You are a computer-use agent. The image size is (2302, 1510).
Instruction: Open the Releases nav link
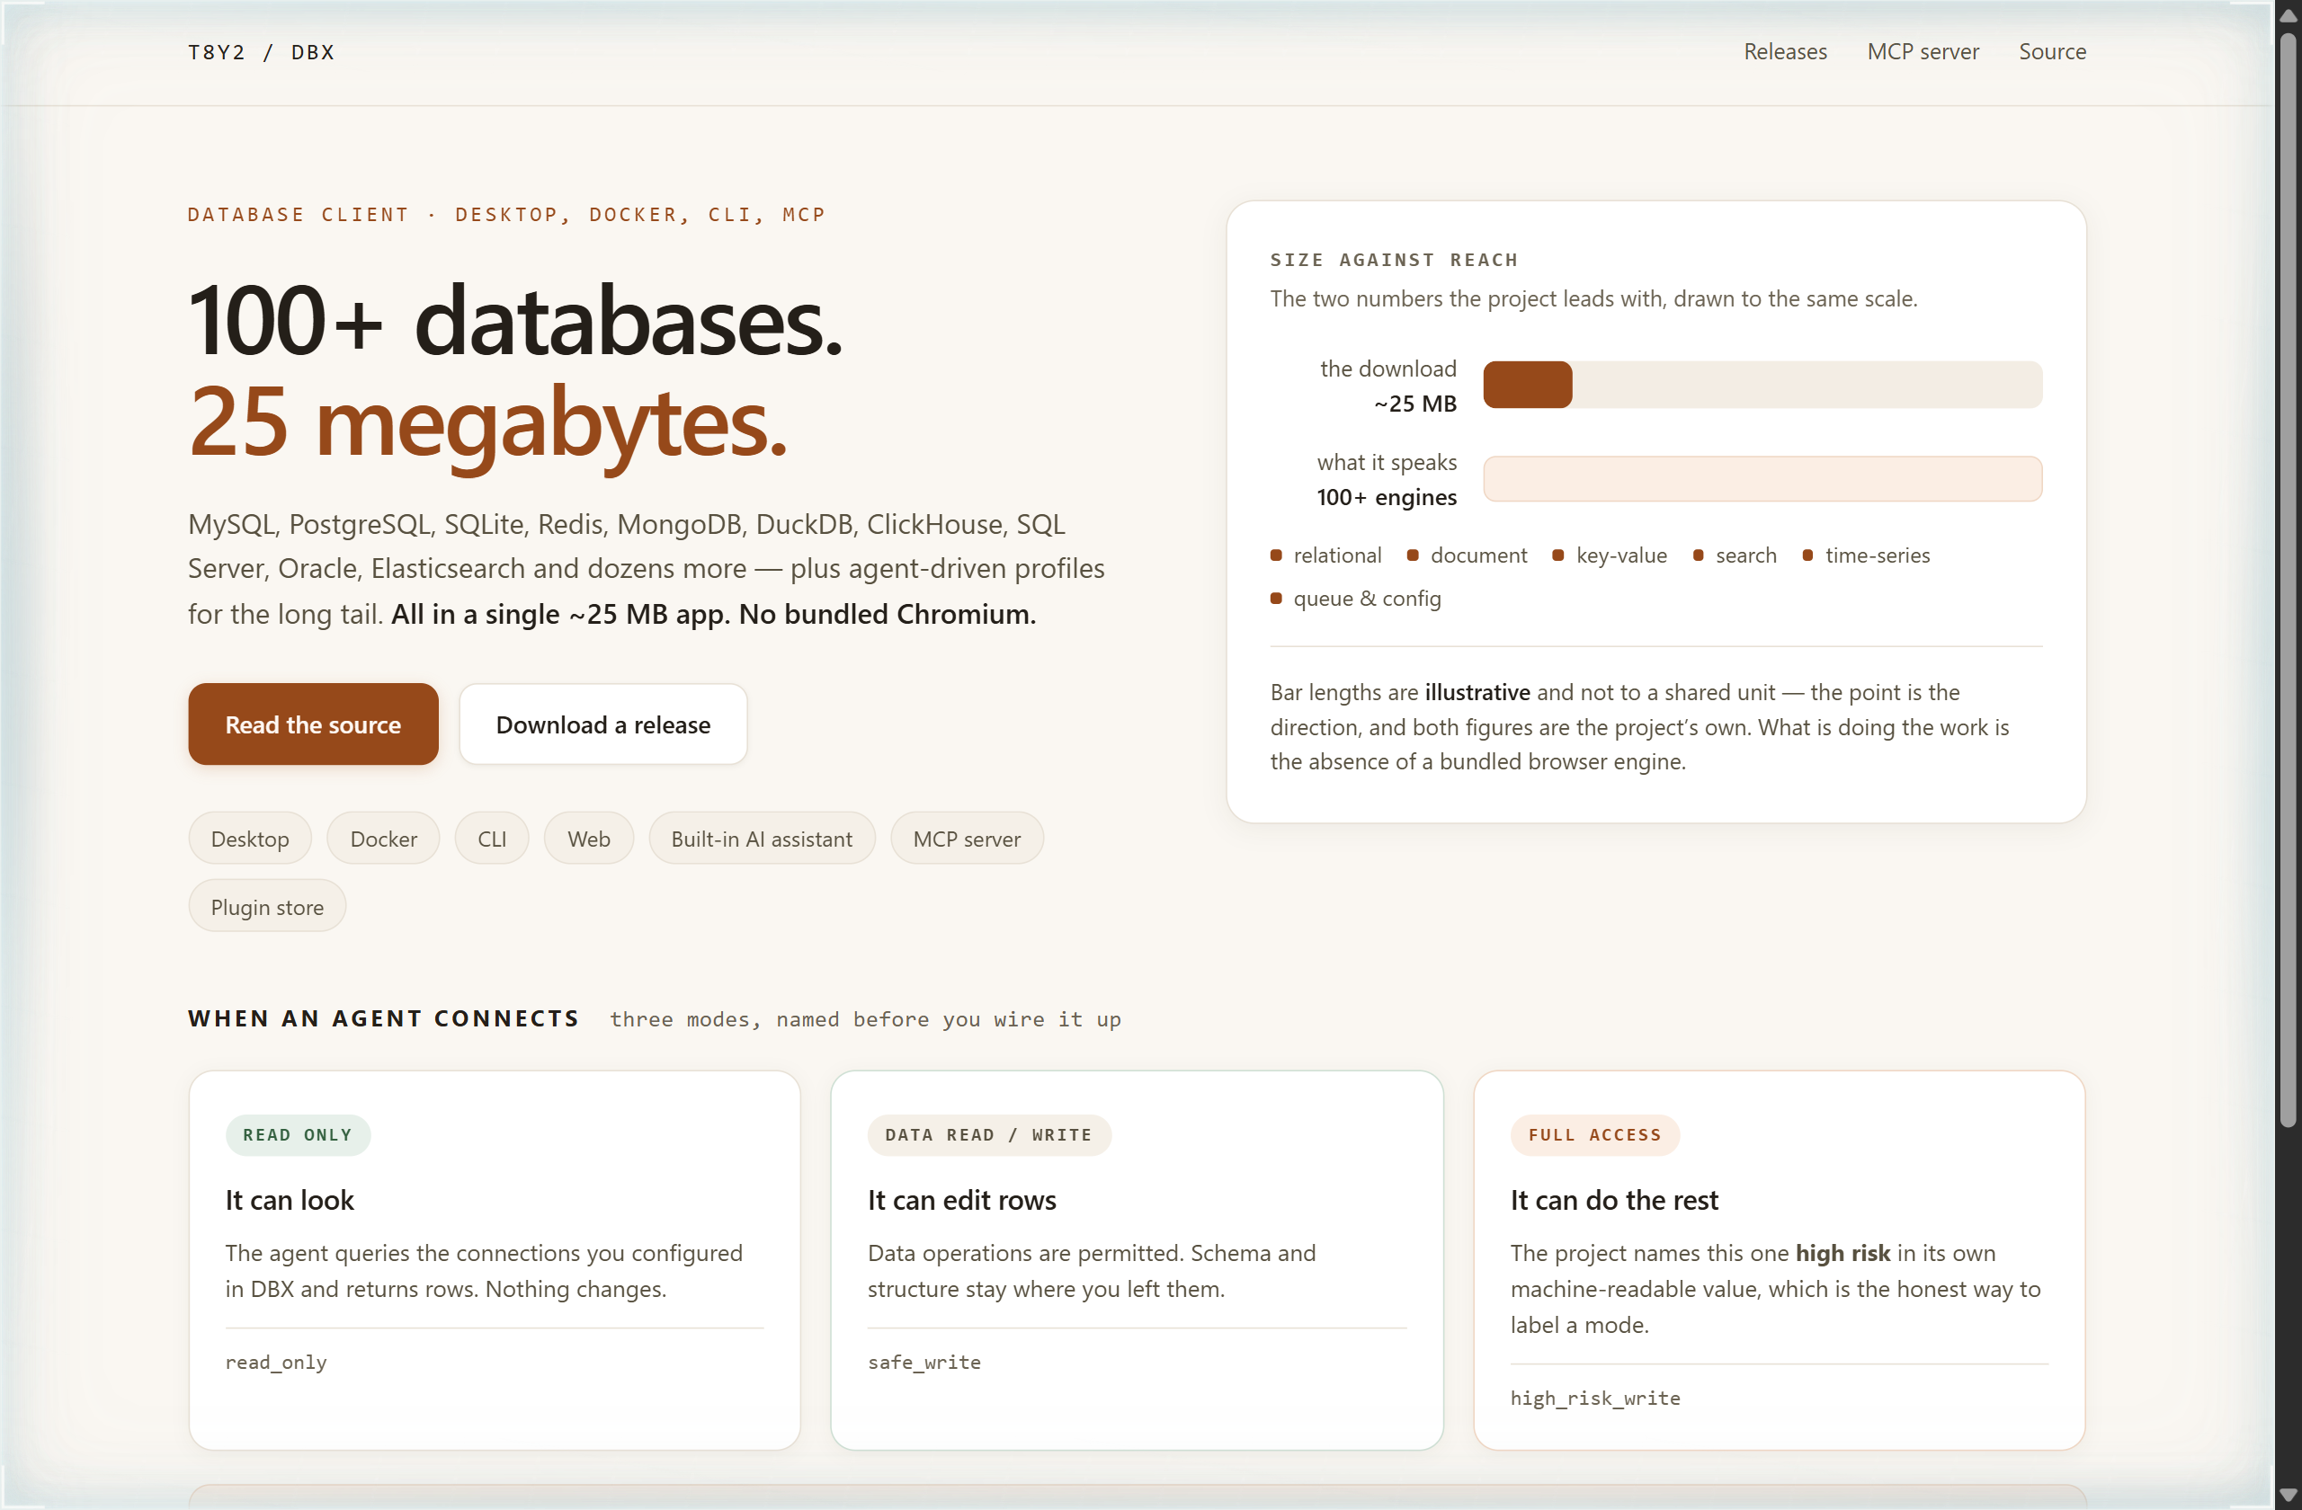1785,52
